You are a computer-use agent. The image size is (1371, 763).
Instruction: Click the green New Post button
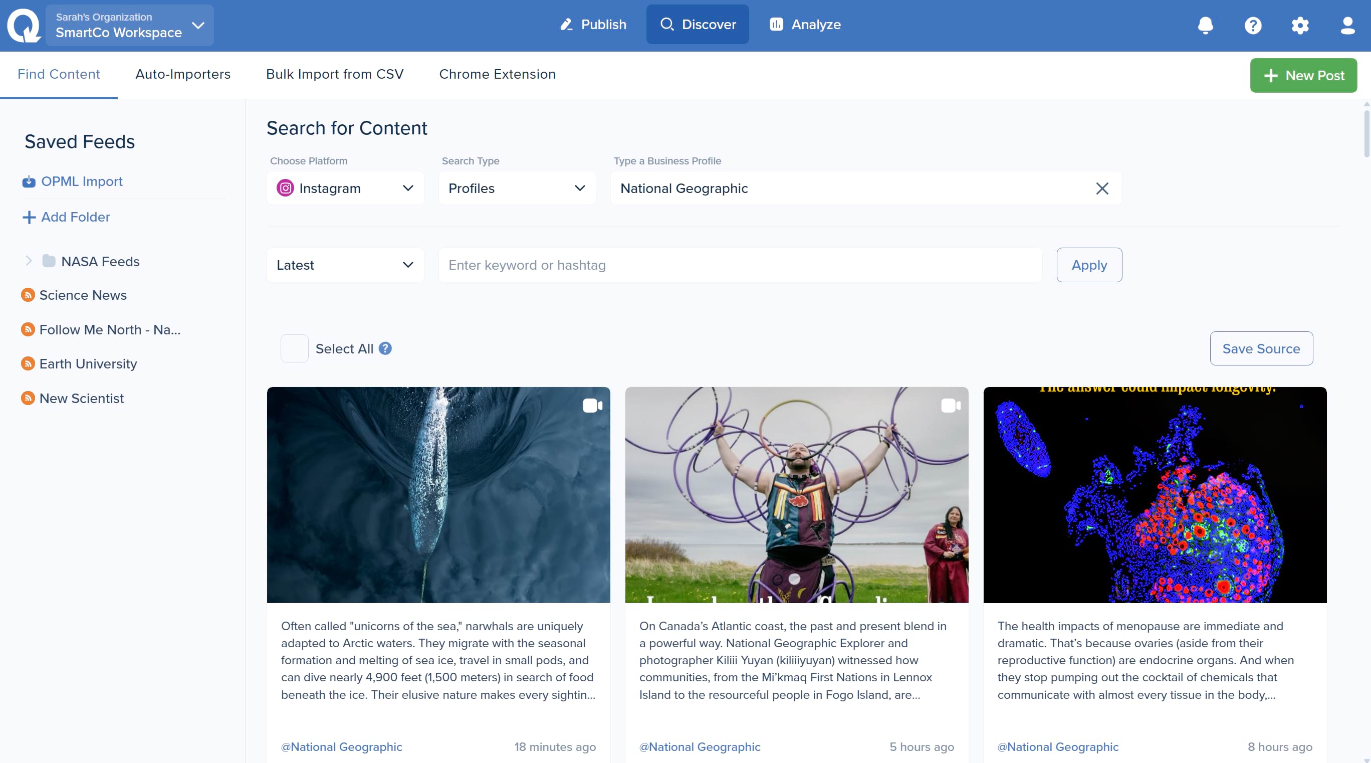coord(1303,75)
